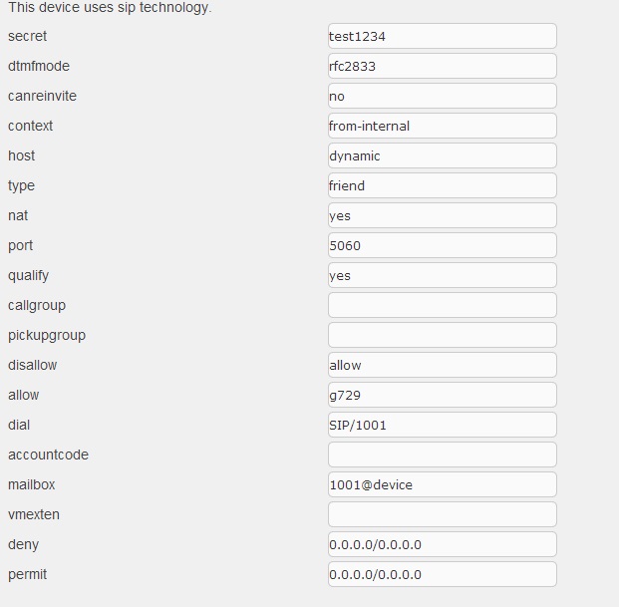Select the empty vmexten field
The image size is (619, 607).
click(442, 515)
